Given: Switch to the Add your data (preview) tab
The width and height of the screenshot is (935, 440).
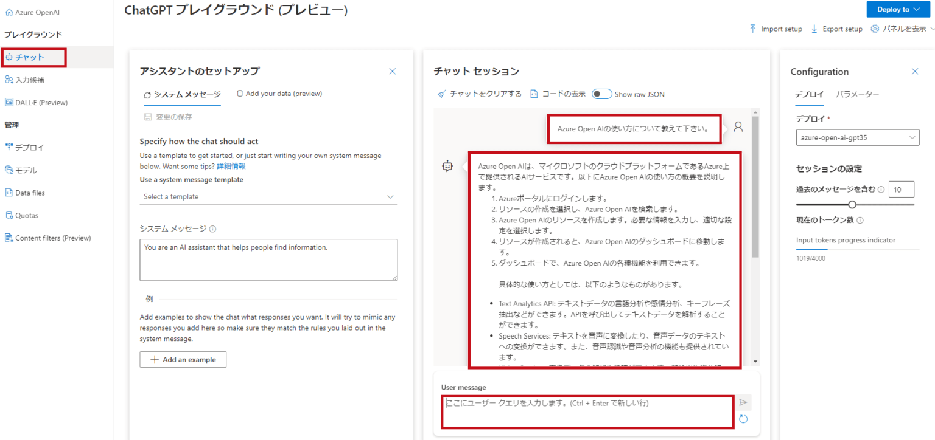Looking at the screenshot, I should (x=279, y=94).
